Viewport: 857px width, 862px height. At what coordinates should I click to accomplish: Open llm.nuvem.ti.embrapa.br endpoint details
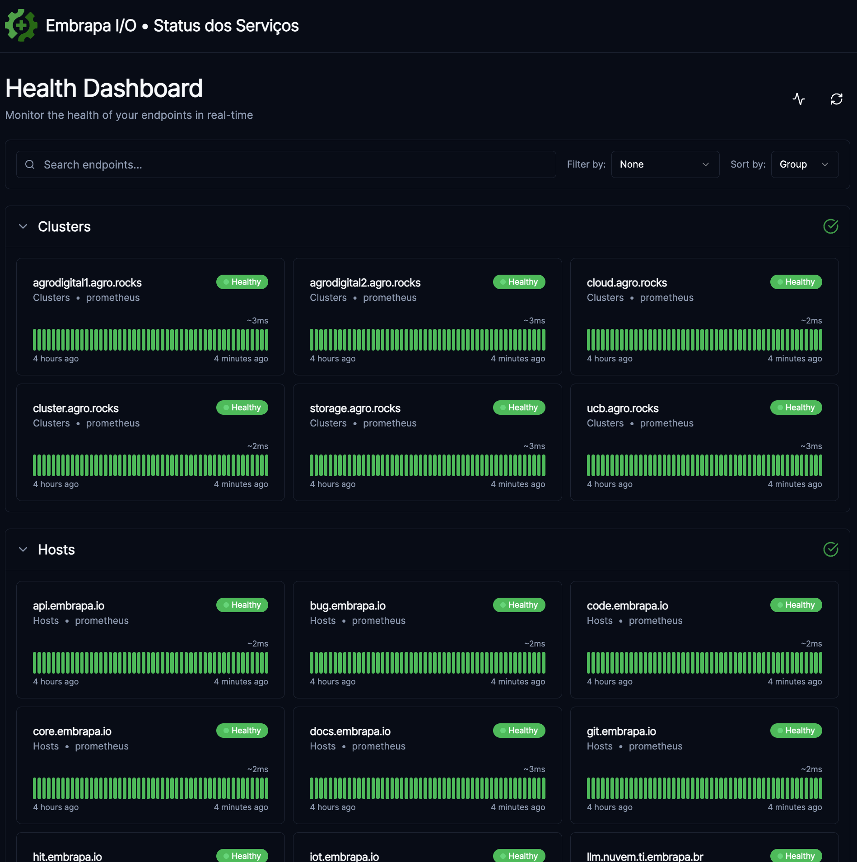645,857
